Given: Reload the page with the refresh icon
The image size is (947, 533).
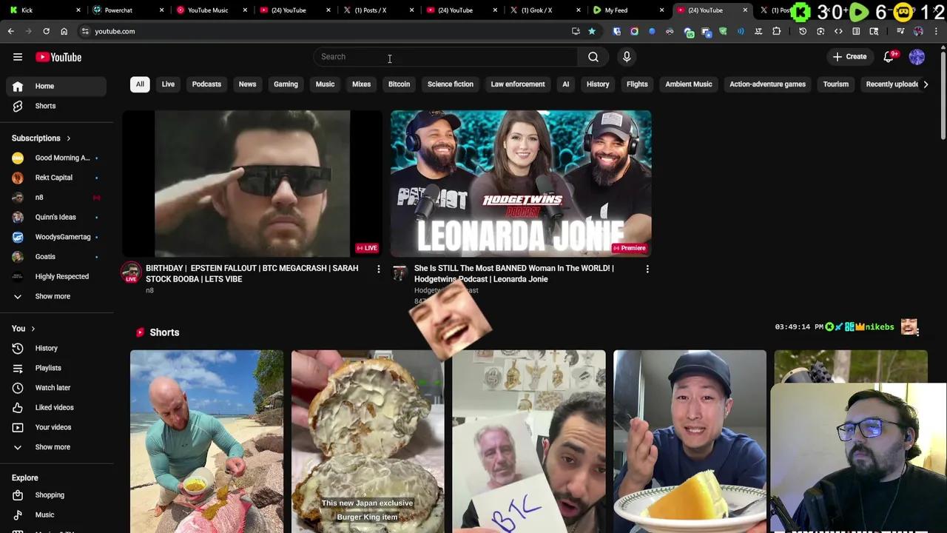Looking at the screenshot, I should click(46, 31).
